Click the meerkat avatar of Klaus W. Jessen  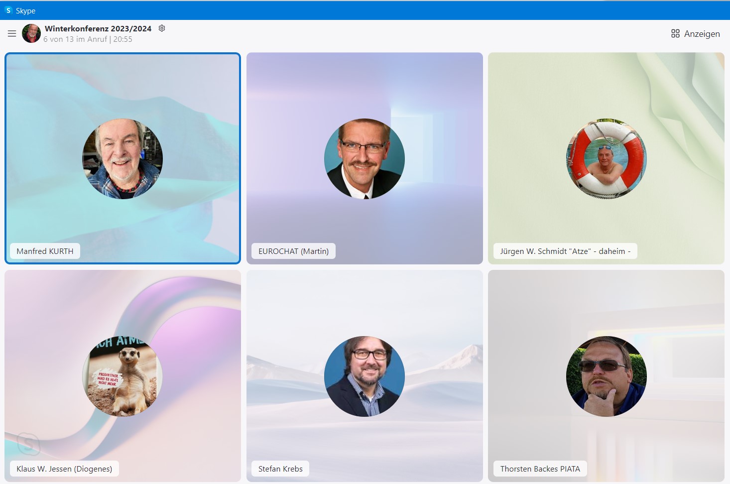coord(122,376)
